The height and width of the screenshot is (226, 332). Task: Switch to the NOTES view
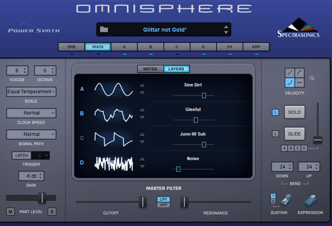click(x=150, y=69)
